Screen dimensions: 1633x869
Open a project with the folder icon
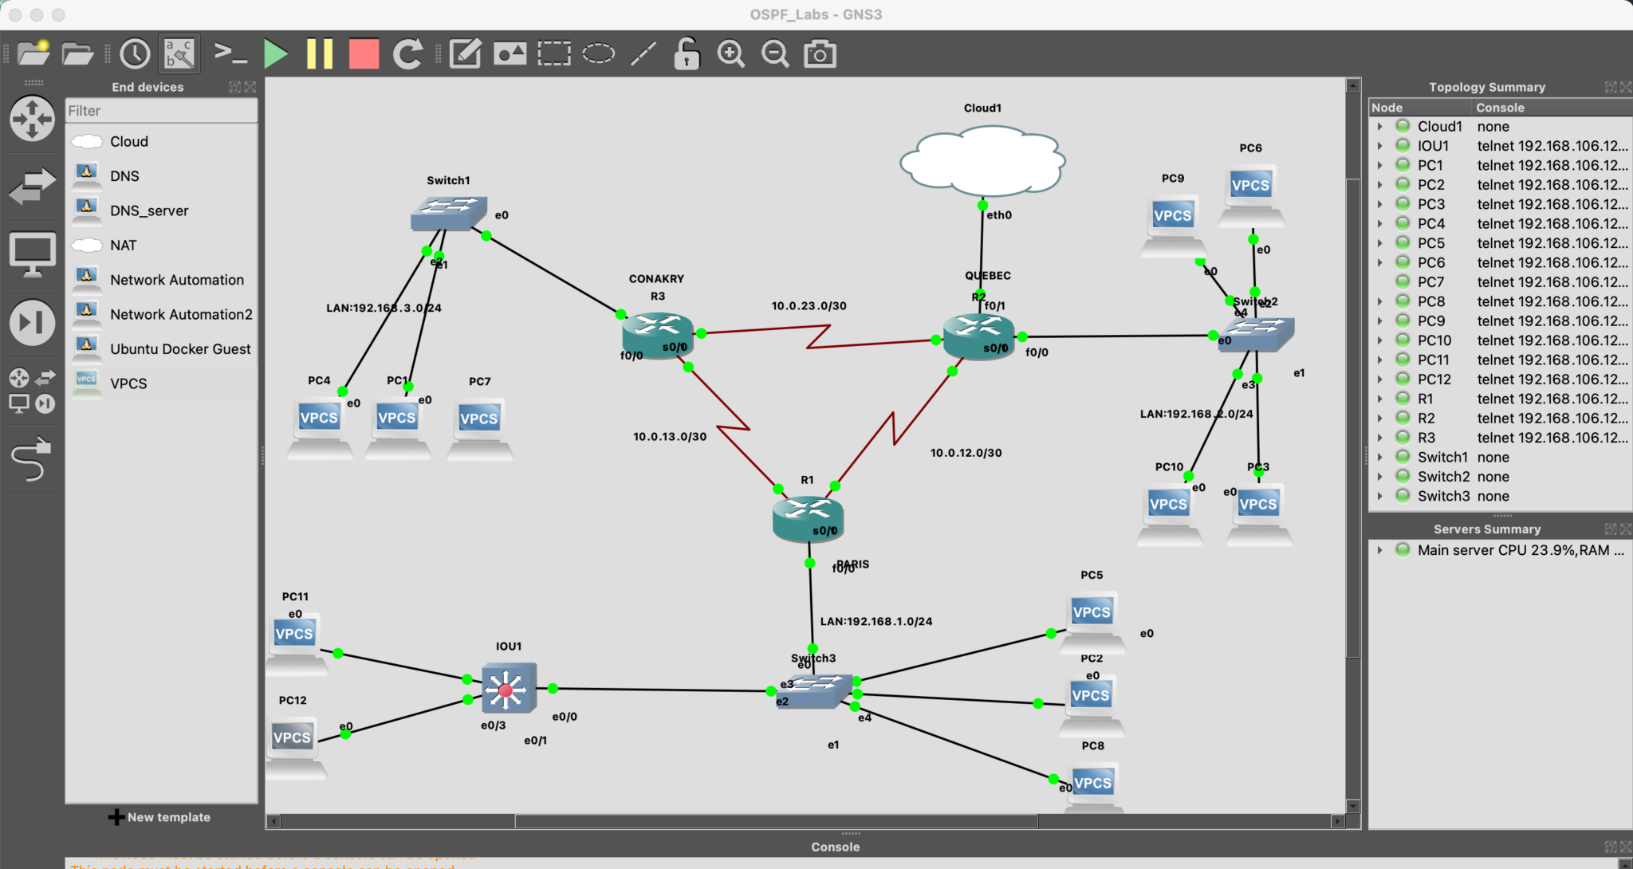(77, 53)
